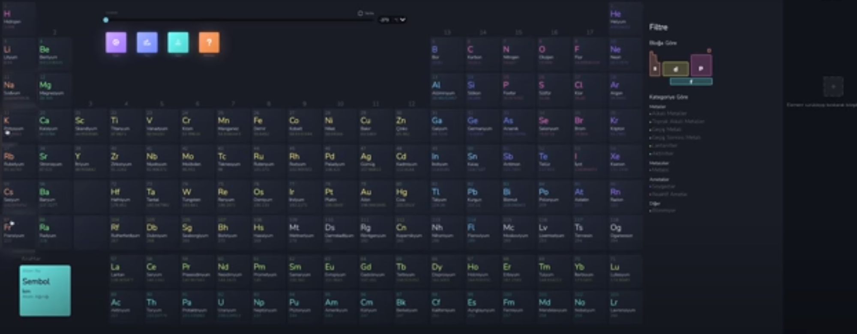
Task: Filter by Lantanitler category
Action: (x=665, y=146)
